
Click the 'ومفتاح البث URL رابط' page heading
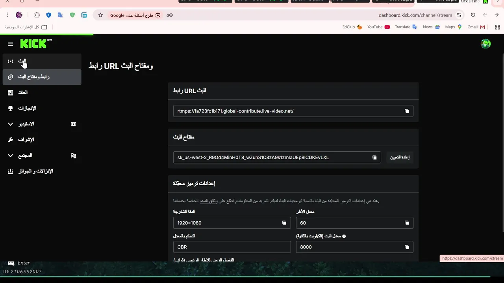point(120,66)
